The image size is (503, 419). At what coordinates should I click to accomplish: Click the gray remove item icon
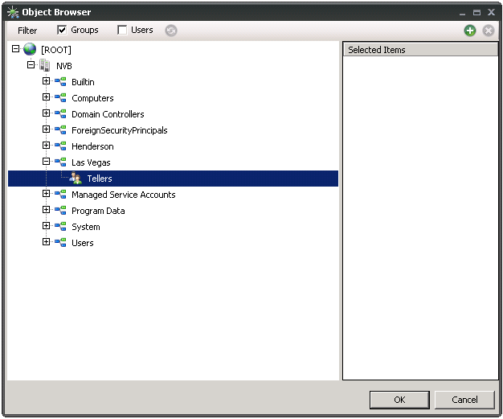pyautogui.click(x=489, y=31)
